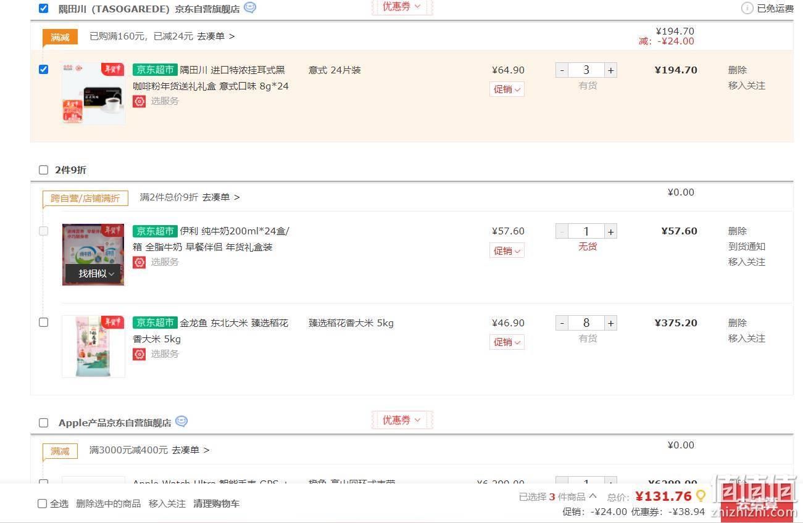
Task: Increase quantity of 隅田川 coffee
Action: [610, 70]
